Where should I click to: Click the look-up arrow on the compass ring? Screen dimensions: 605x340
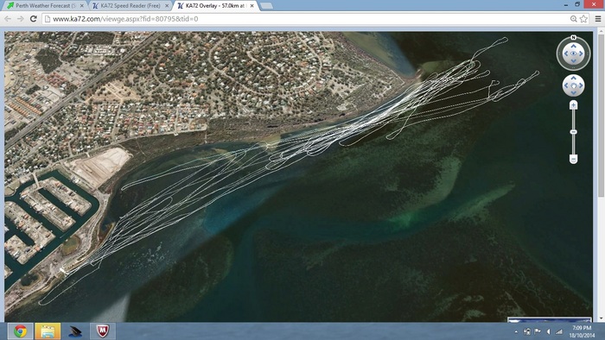(x=573, y=47)
